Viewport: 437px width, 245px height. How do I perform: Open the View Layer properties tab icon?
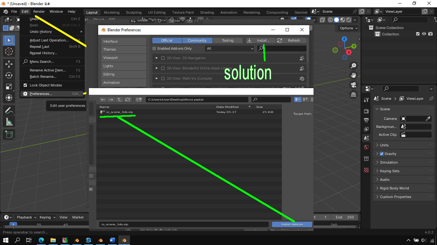pyautogui.click(x=366, y=129)
